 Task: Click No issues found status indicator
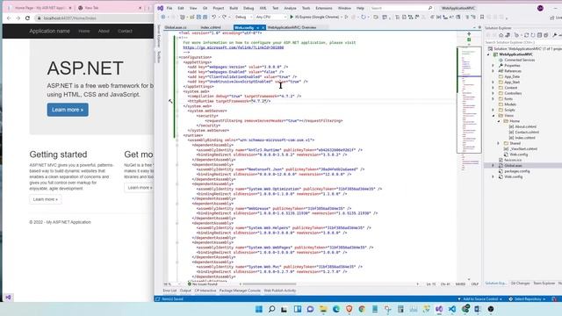[203, 284]
